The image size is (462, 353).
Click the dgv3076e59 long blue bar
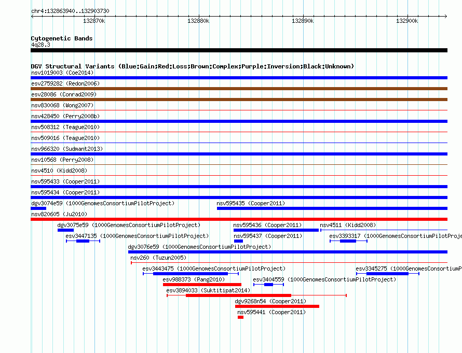coord(288,252)
